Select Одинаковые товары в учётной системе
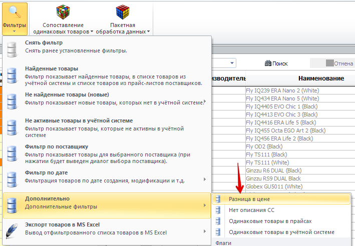The height and width of the screenshot is (246, 355). (281, 232)
